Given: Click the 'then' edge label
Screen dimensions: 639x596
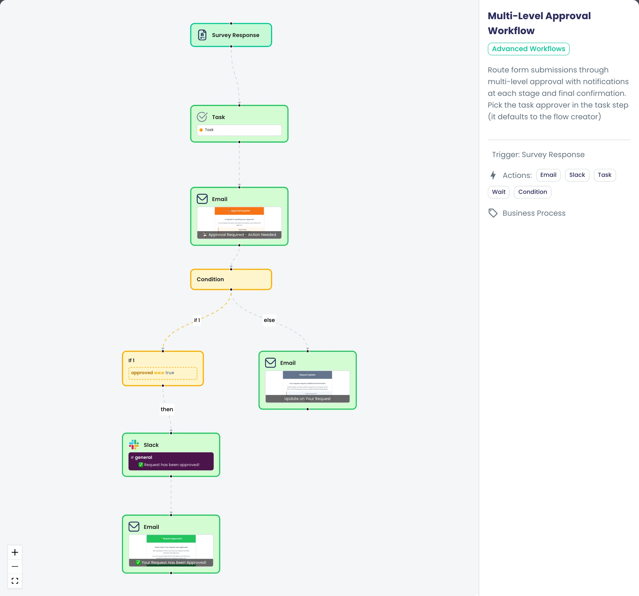Looking at the screenshot, I should coord(167,409).
